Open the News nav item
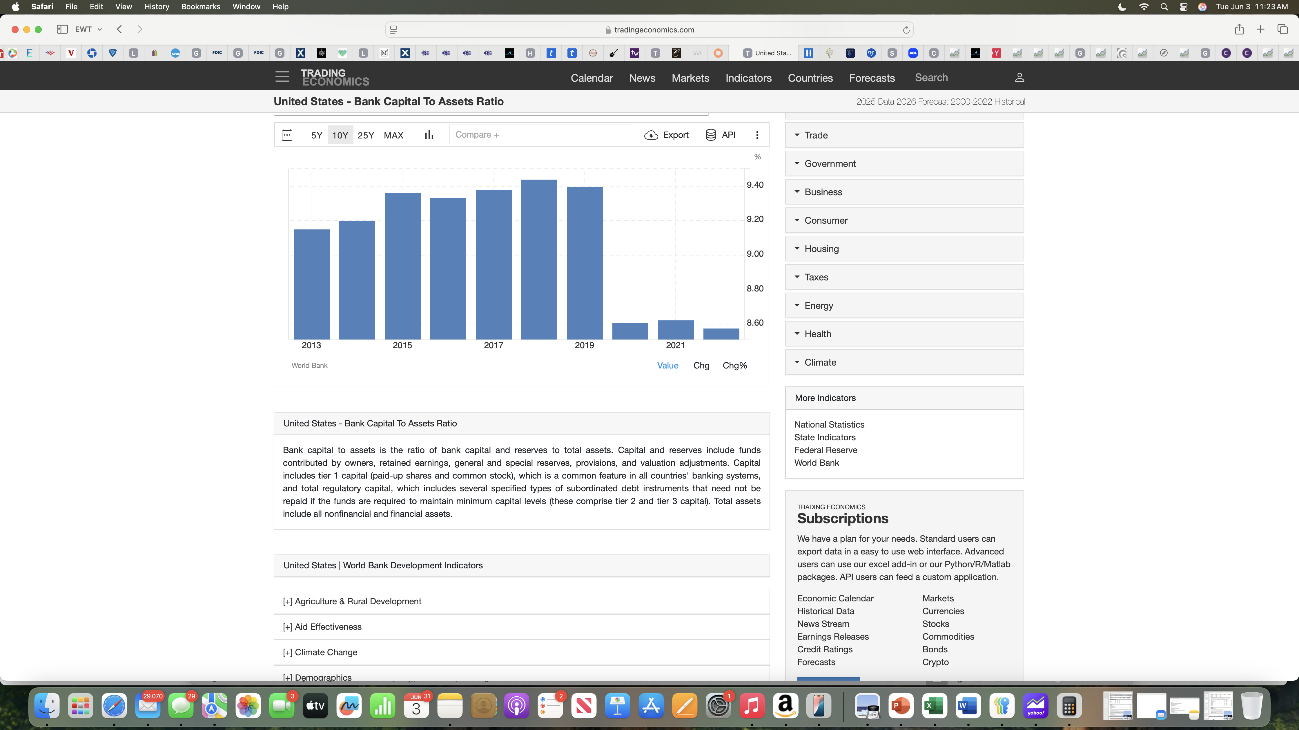Image resolution: width=1299 pixels, height=730 pixels. (x=642, y=78)
